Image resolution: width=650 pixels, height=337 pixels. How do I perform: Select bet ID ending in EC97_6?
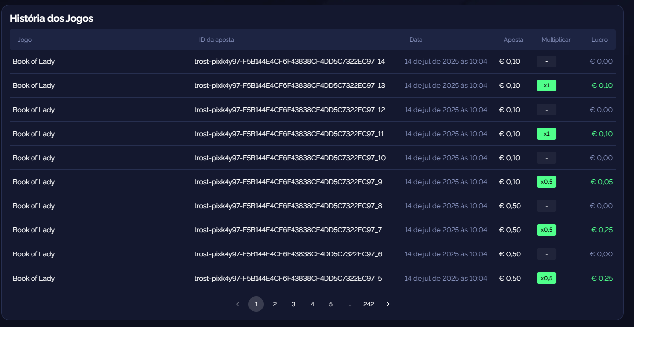pos(288,254)
